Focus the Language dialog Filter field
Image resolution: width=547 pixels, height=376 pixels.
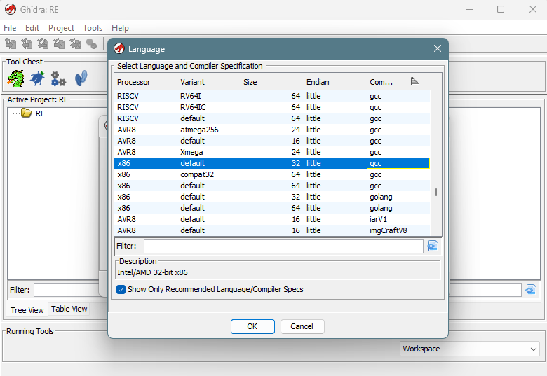(283, 246)
